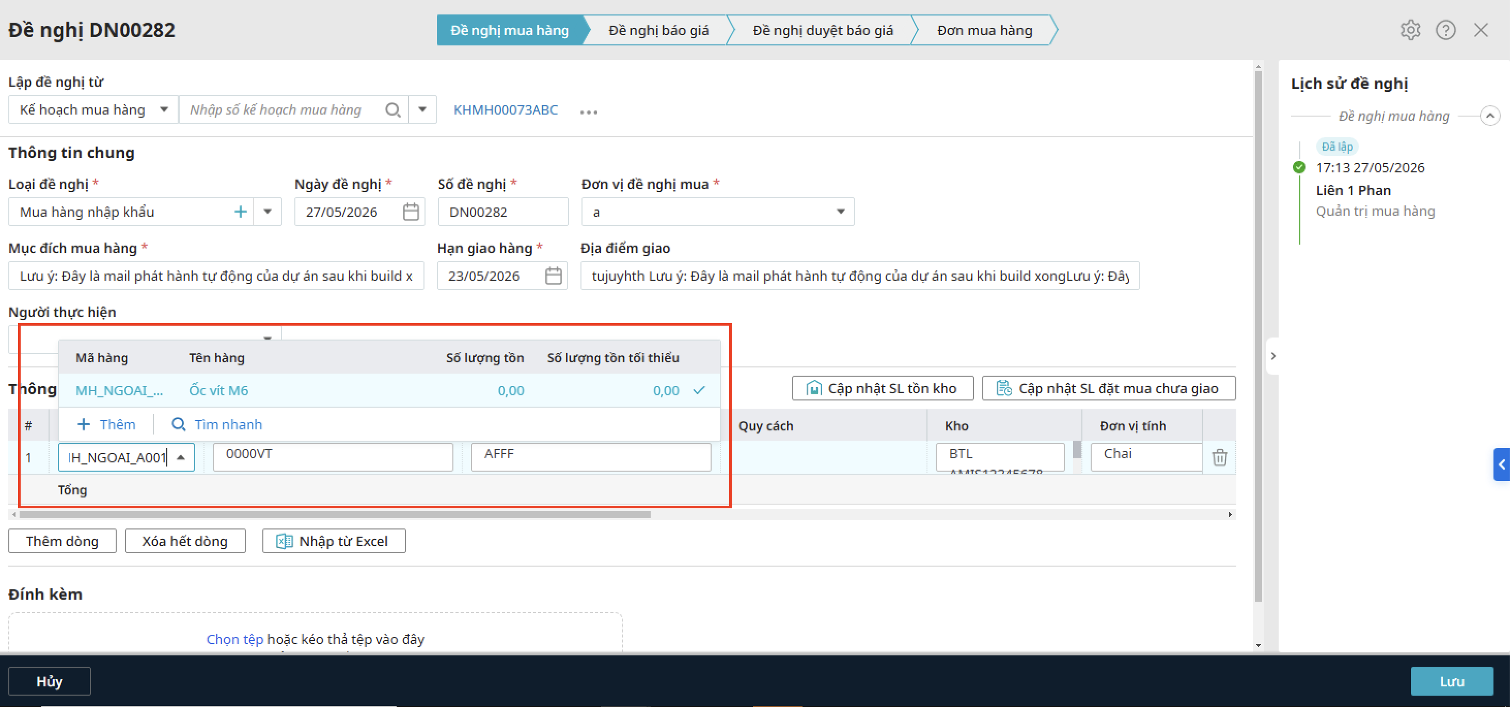1510x707 pixels.
Task: Expand the Loại đề nghị dropdown arrow
Action: point(268,212)
